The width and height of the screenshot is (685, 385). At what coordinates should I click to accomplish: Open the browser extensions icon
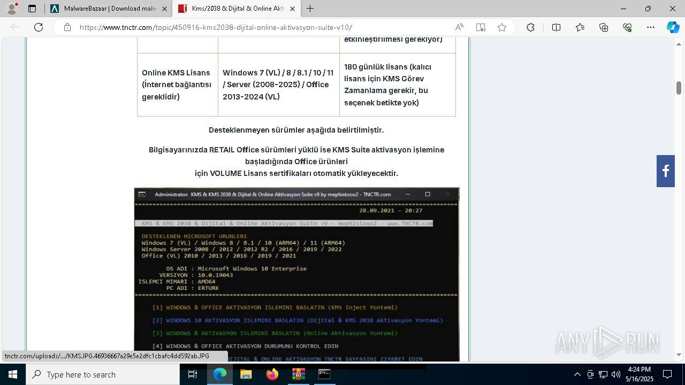coord(530,27)
